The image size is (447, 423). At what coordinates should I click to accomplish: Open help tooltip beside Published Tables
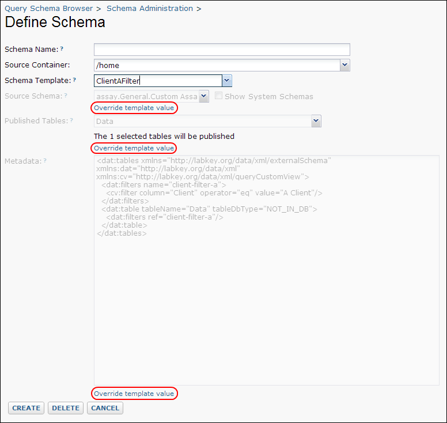pos(71,120)
